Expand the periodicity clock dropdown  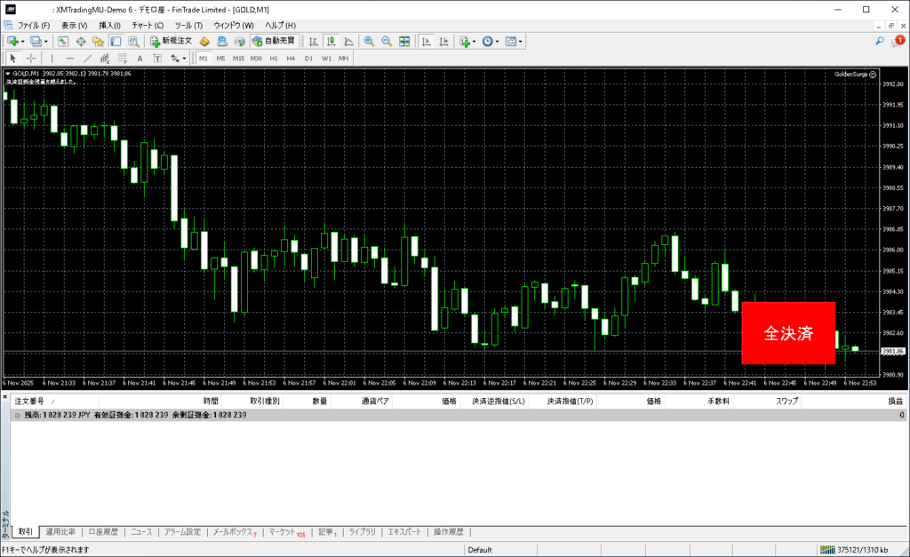[498, 42]
